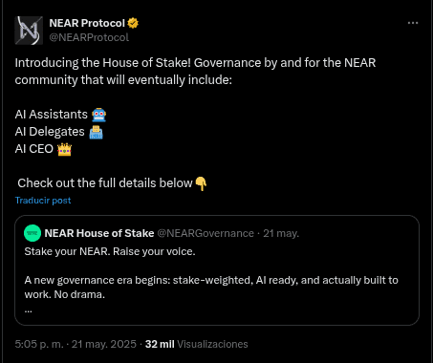Click the gold verified badge
The height and width of the screenshot is (363, 433).
[133, 23]
